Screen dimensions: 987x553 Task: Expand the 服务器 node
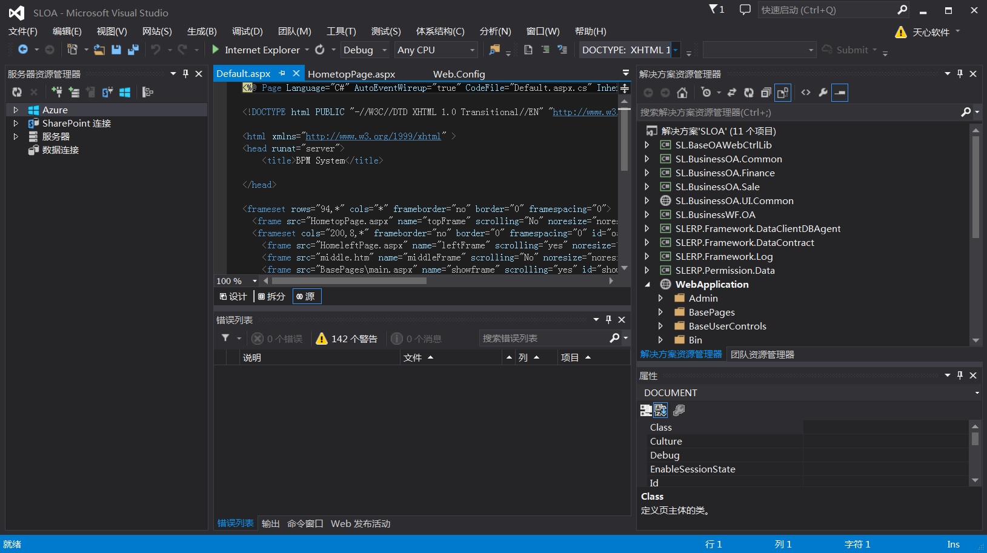click(16, 136)
